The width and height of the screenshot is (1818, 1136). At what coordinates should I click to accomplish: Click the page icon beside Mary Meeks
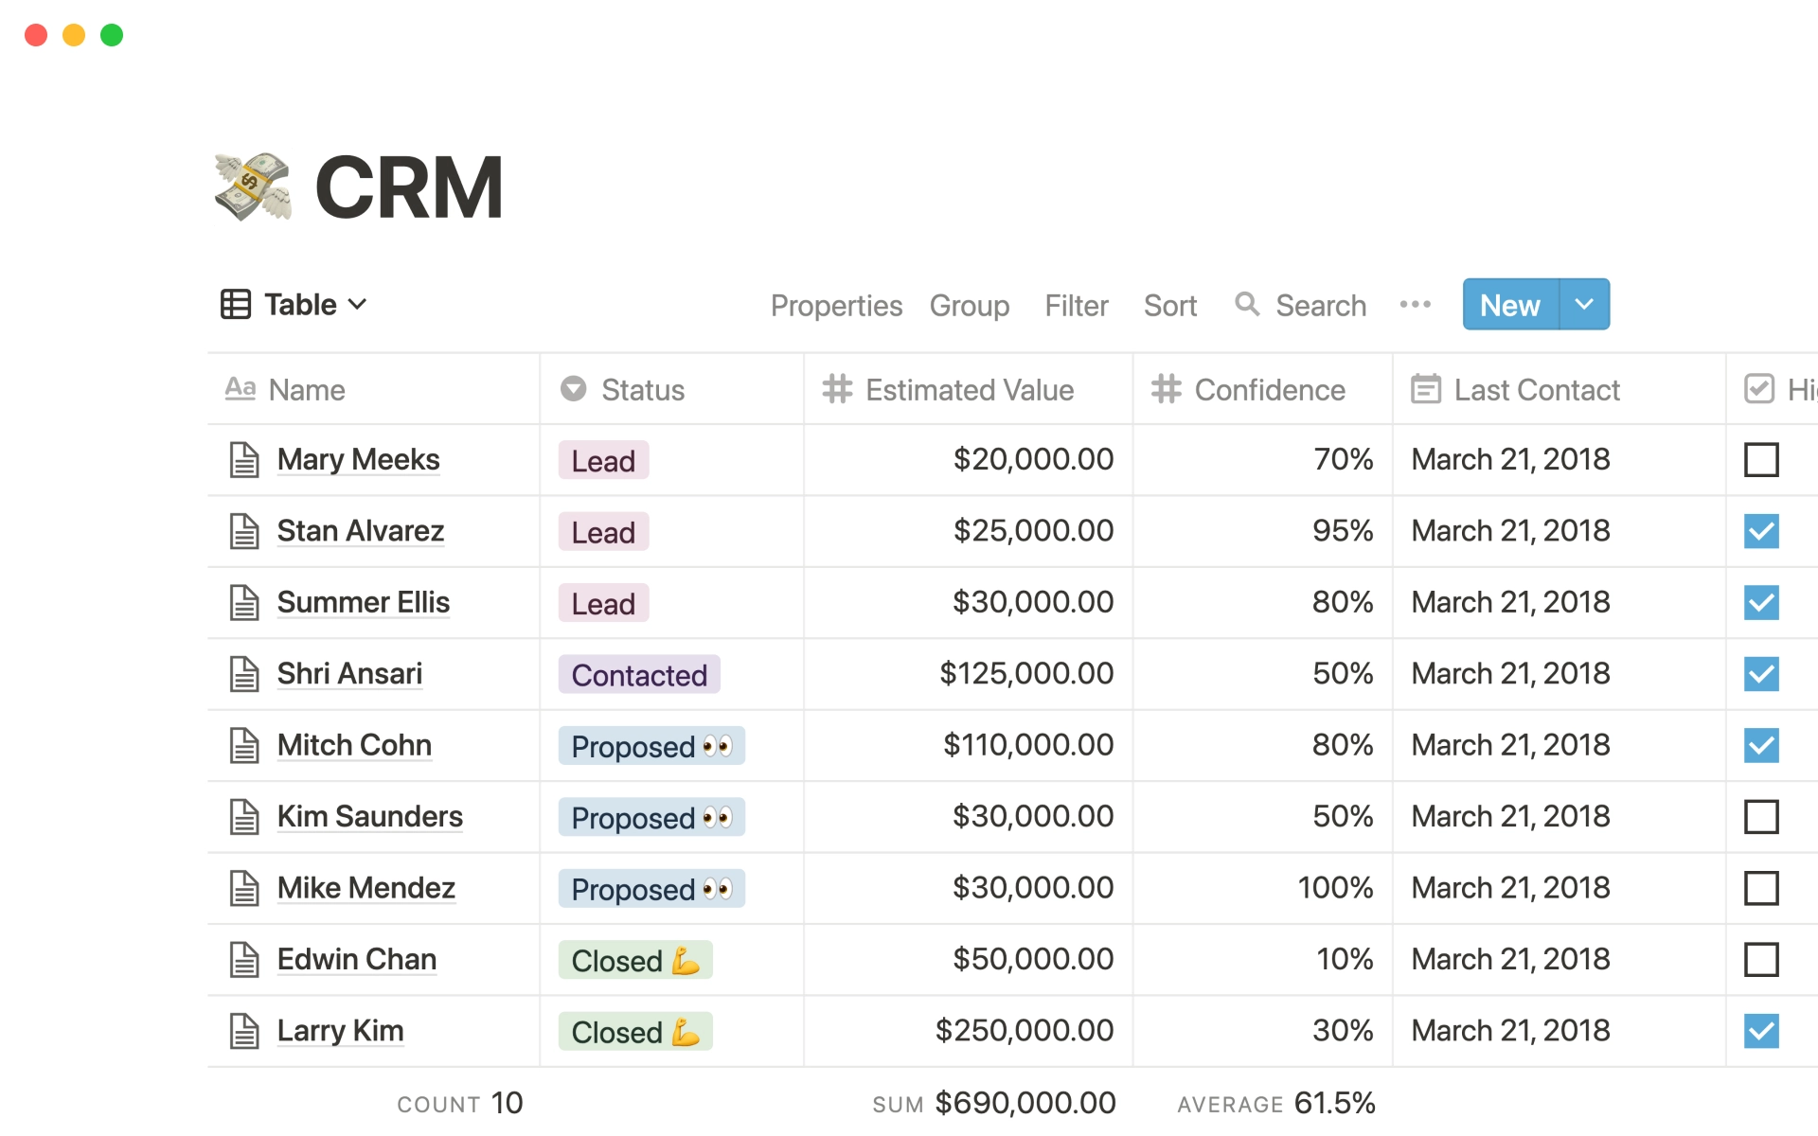click(x=244, y=460)
